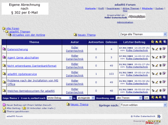Open the 'Forum wählen' jump dropdown
Image resolution: width=168 pixels, height=125 pixels.
tap(143, 105)
